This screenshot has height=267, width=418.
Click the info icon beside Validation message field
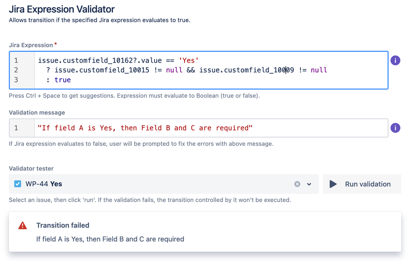click(395, 128)
